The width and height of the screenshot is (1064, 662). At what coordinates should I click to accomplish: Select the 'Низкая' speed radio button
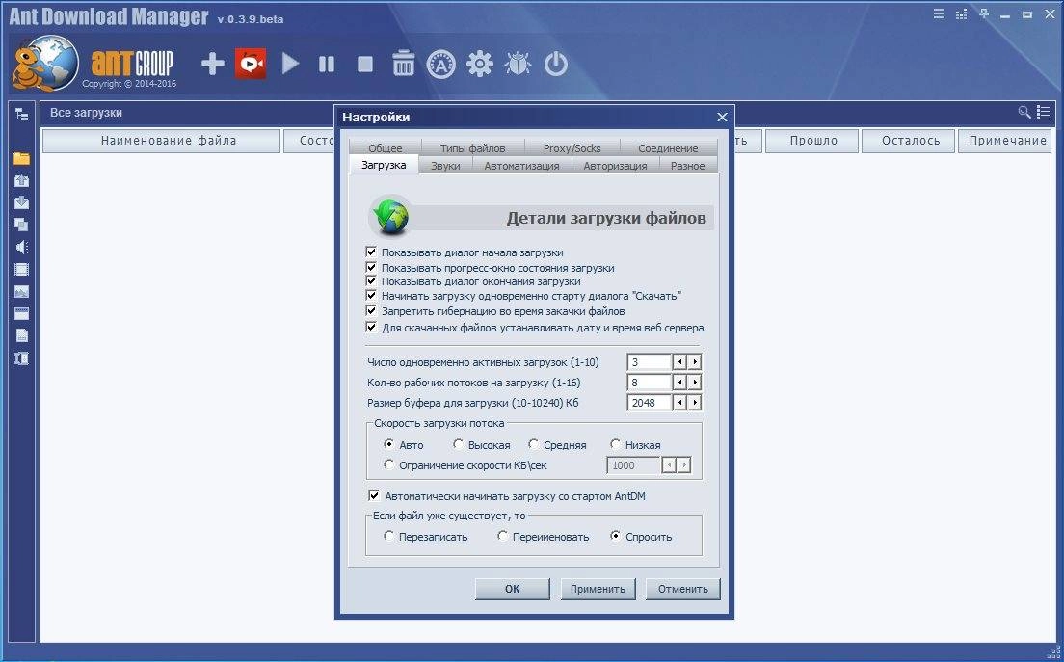coord(615,444)
